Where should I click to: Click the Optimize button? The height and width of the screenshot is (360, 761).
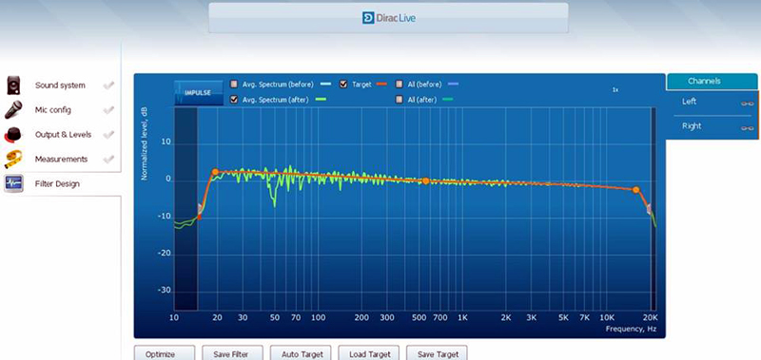pyautogui.click(x=164, y=352)
